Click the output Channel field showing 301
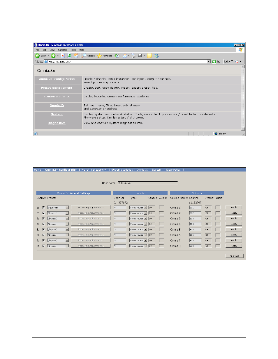Screen dimensions: 278x359 pos(195,208)
